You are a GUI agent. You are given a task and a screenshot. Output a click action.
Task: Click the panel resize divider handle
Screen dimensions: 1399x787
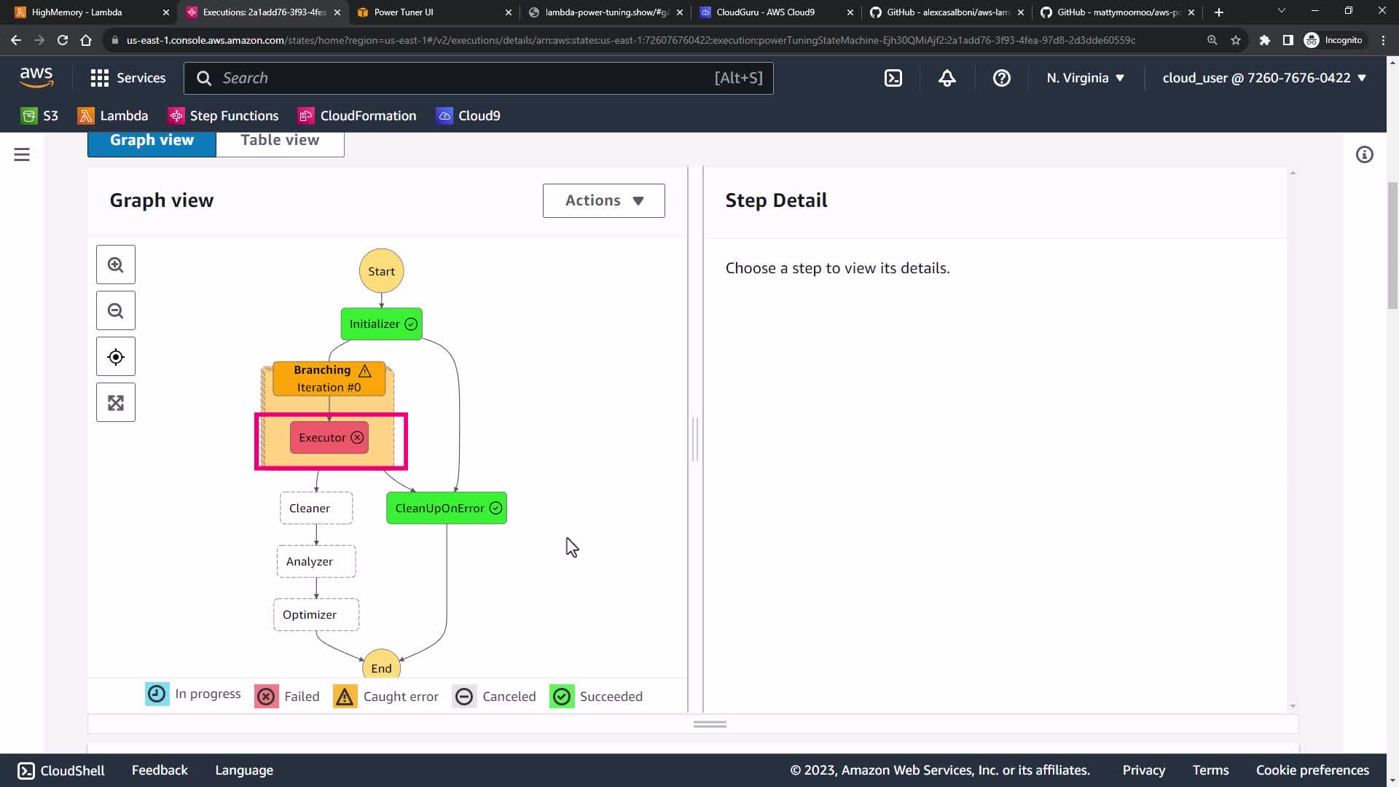(x=695, y=439)
